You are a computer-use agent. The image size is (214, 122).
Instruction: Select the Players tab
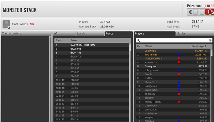[x=155, y=34]
